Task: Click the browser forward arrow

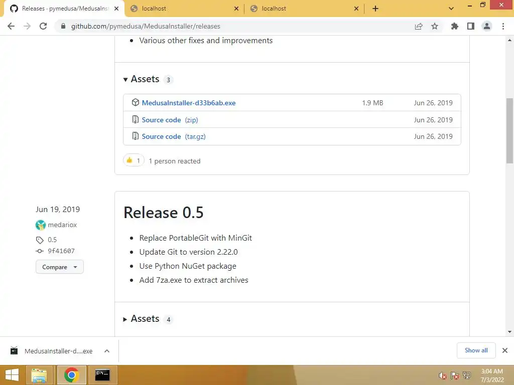Action: click(27, 26)
